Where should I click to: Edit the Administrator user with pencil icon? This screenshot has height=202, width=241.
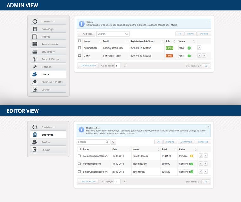[x=199, y=48]
